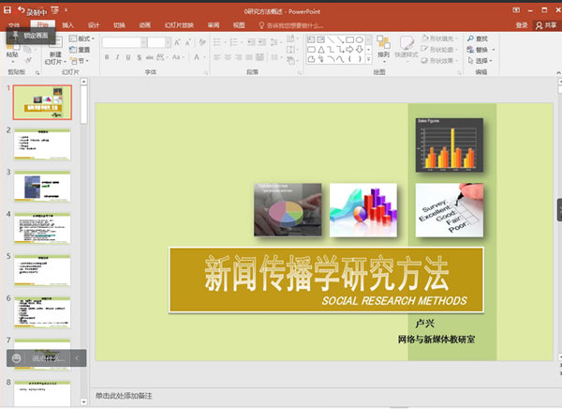This screenshot has height=409, width=562.
Task: Click the Sign in (登录) link
Action: click(522, 25)
